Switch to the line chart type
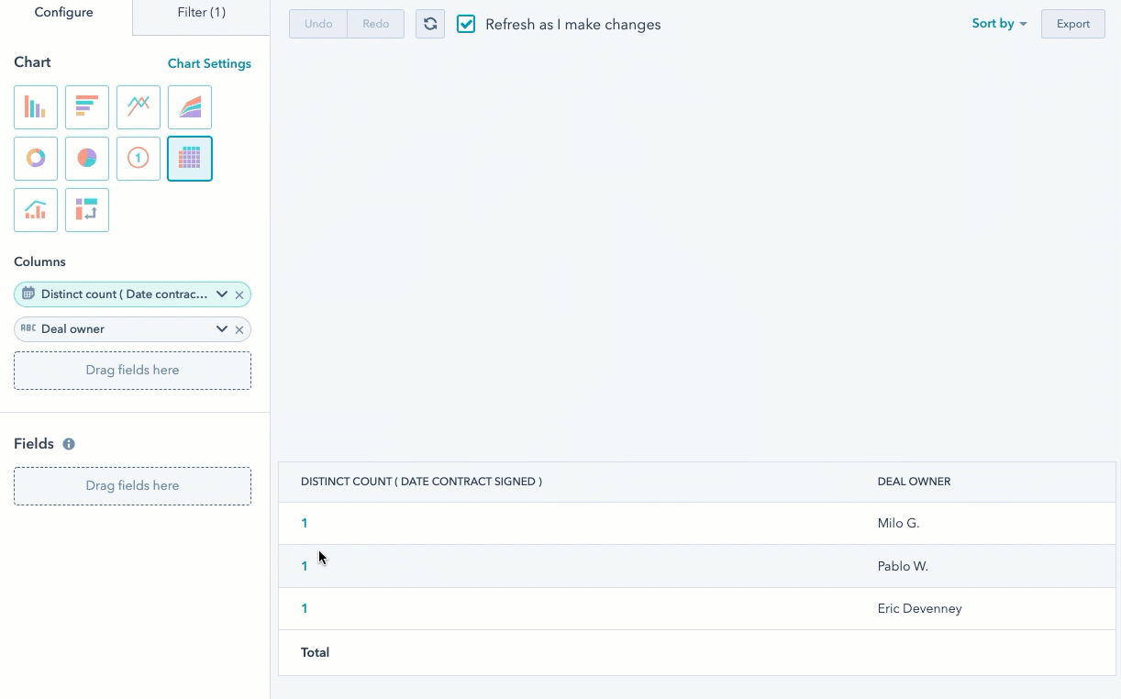1121x699 pixels. [138, 107]
